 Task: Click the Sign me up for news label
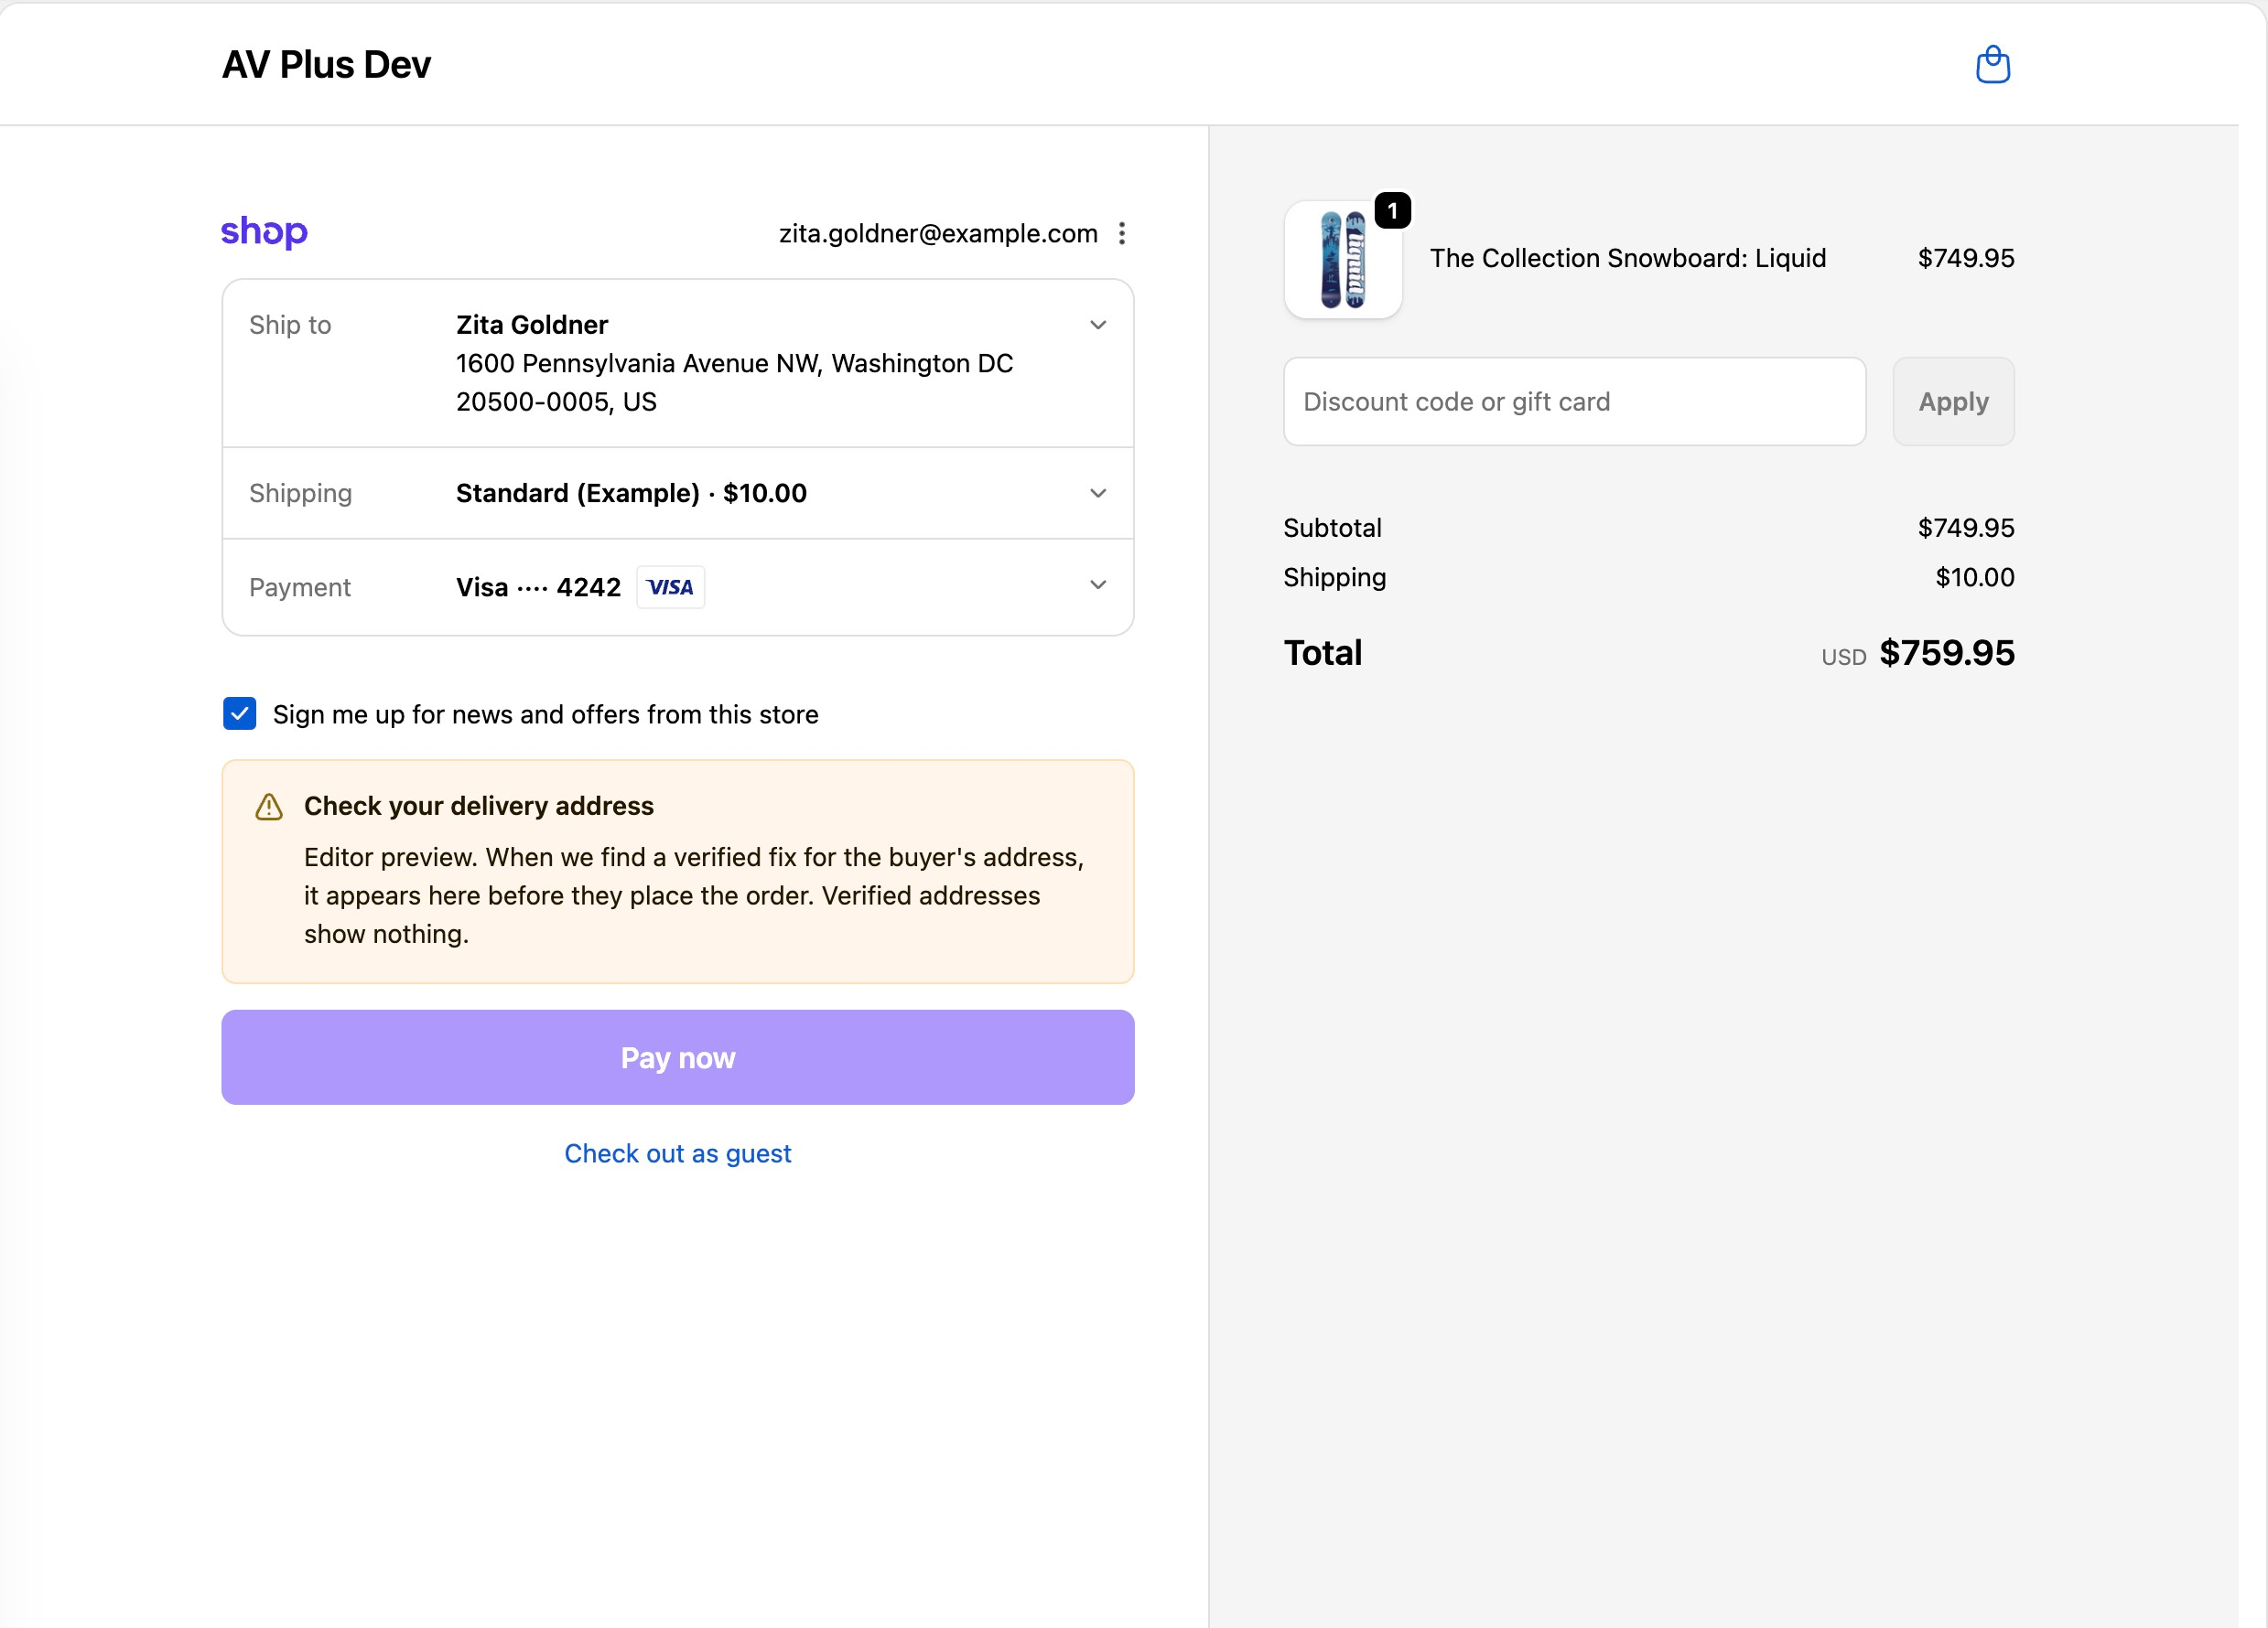(545, 713)
